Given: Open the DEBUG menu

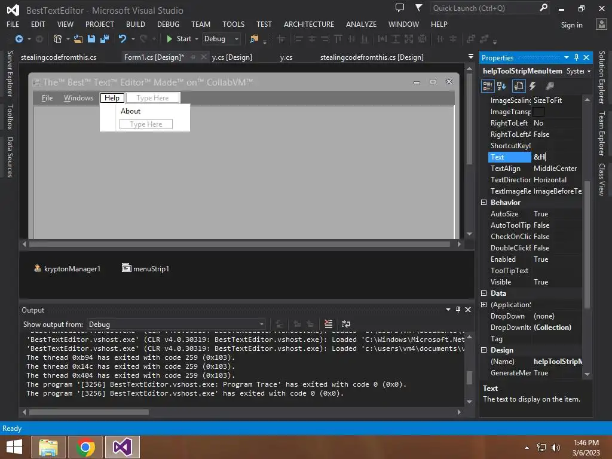Looking at the screenshot, I should [x=168, y=24].
